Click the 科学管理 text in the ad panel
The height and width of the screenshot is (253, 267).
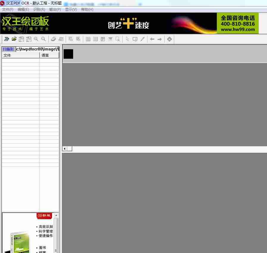pos(45,231)
